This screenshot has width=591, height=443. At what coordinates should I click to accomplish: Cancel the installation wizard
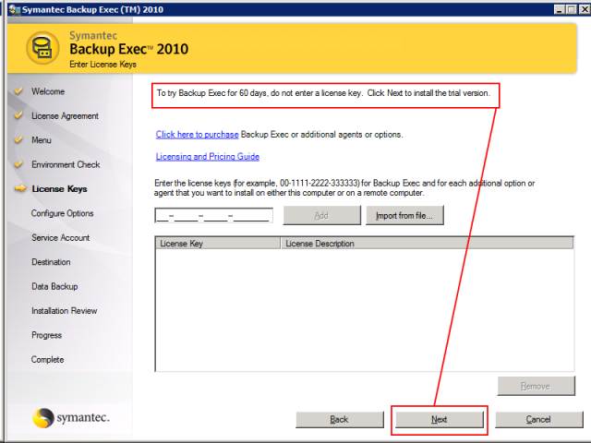click(539, 419)
